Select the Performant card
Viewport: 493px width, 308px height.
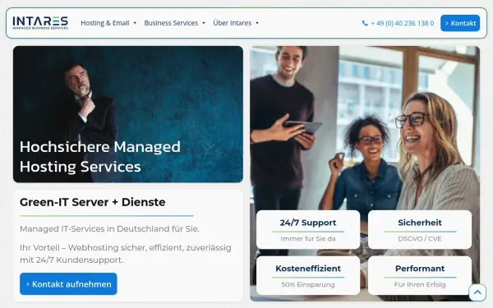tap(420, 275)
